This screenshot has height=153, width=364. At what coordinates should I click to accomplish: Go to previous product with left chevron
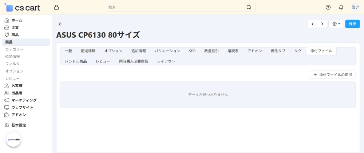click(313, 24)
